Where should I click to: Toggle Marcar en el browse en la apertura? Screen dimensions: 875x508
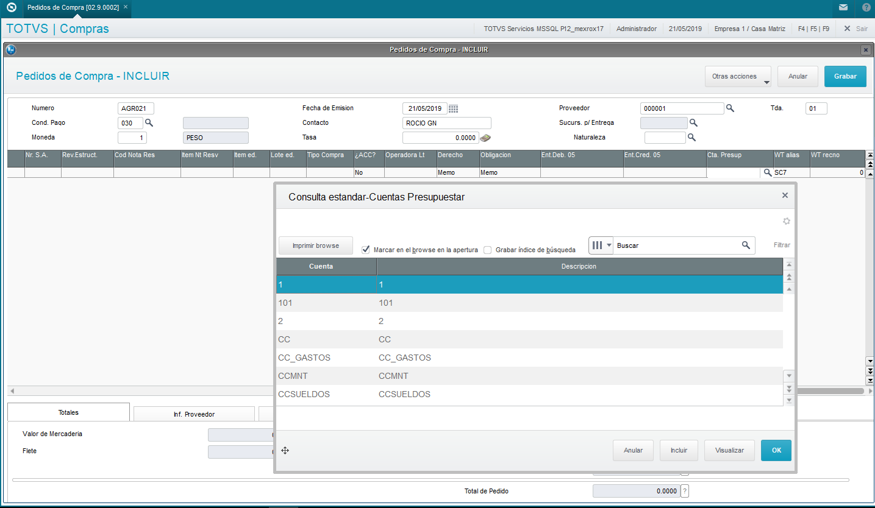pyautogui.click(x=366, y=250)
